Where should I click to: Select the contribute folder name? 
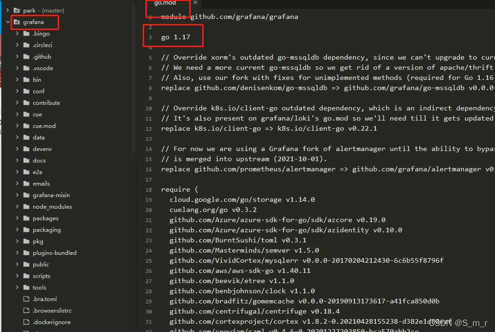[46, 103]
